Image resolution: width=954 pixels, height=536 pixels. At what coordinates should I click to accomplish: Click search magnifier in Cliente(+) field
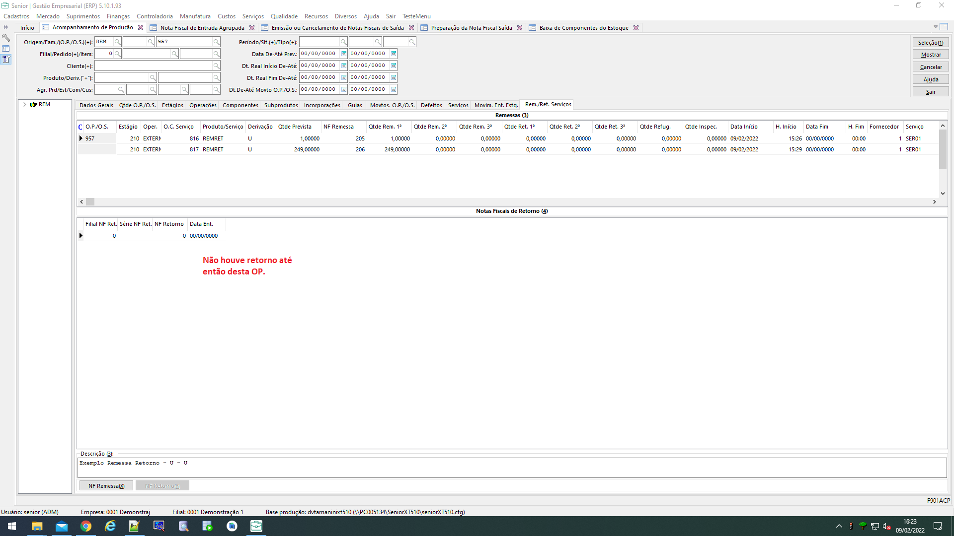(216, 66)
